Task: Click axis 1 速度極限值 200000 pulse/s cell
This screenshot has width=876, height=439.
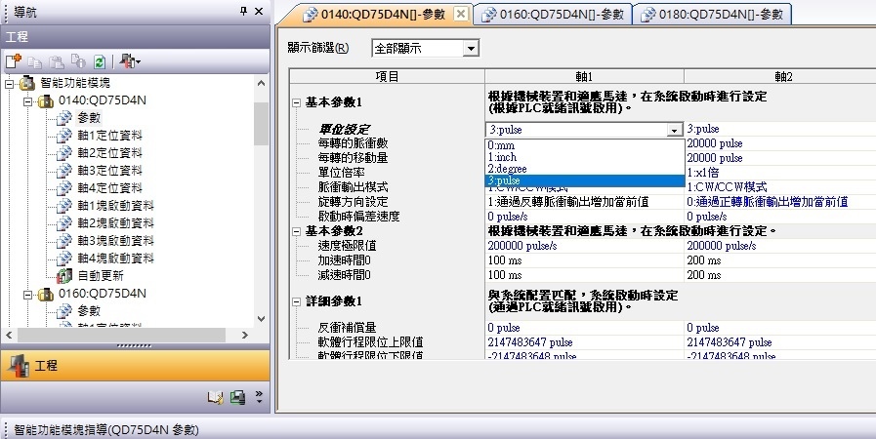Action: click(584, 246)
